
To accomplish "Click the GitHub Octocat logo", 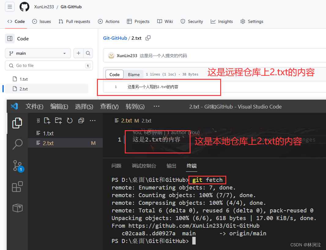I will click(24, 7).
